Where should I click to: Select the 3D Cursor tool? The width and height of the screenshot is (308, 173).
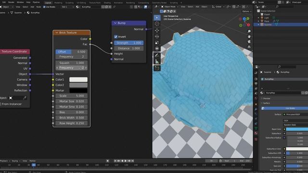[x=157, y=24]
